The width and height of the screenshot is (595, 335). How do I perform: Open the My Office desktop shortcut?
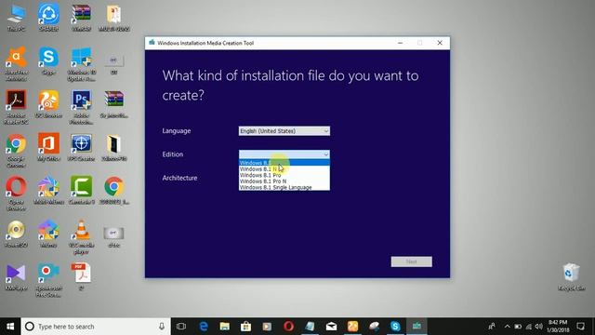(x=48, y=147)
